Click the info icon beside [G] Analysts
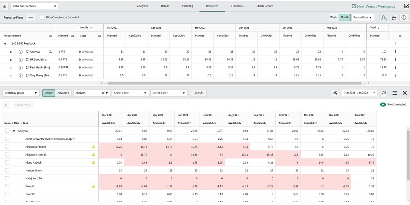The image size is (410, 205). pyautogui.click(x=20, y=52)
